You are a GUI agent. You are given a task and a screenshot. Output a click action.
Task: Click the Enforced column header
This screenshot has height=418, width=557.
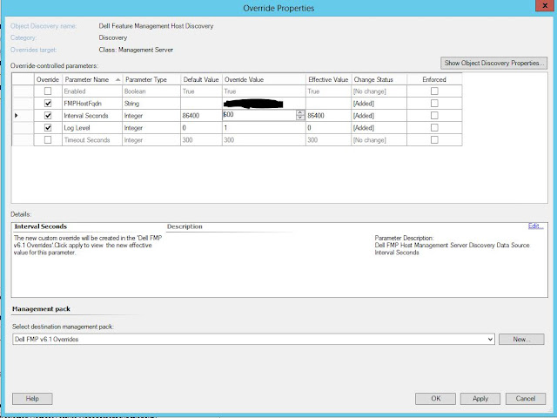434,79
